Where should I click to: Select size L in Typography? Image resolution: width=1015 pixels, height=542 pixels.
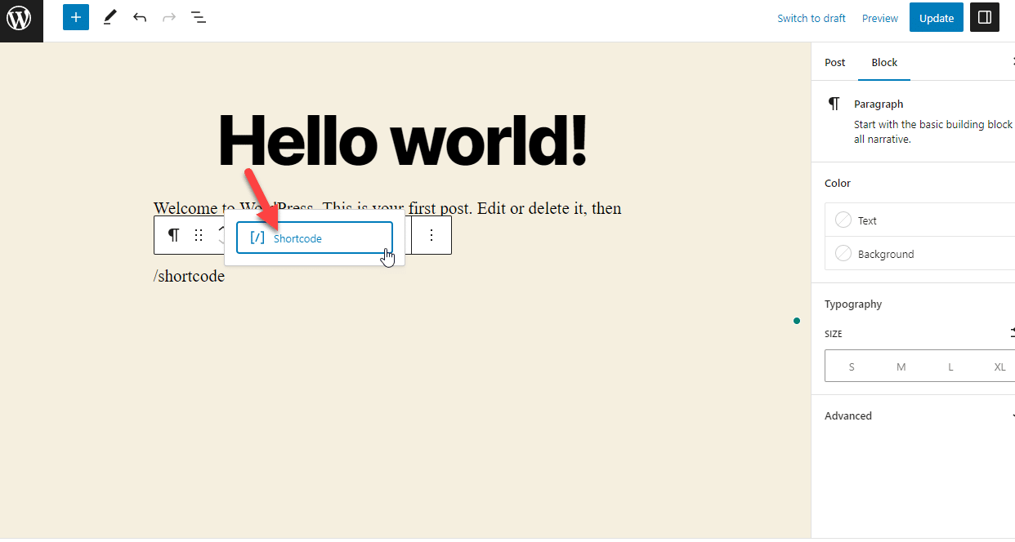click(950, 366)
